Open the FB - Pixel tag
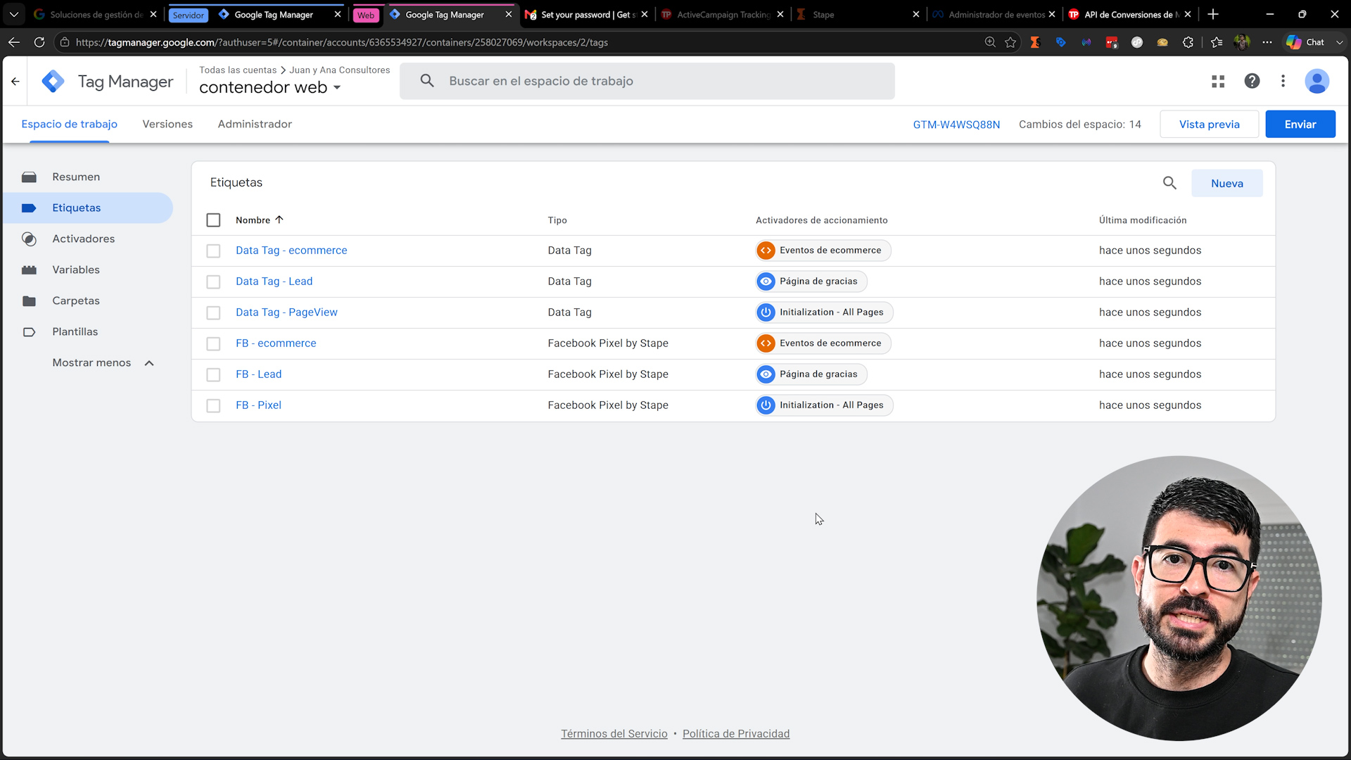Screen dimensions: 1351x760 [258, 405]
